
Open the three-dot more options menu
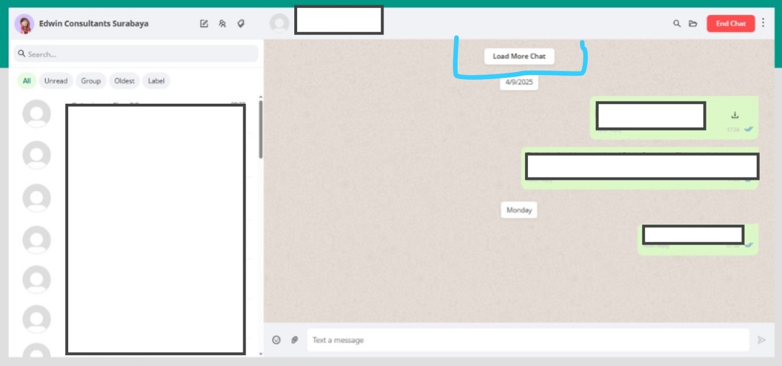tap(763, 23)
